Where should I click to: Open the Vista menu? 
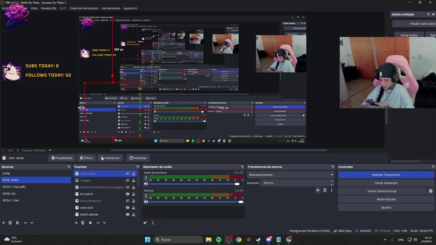34,8
